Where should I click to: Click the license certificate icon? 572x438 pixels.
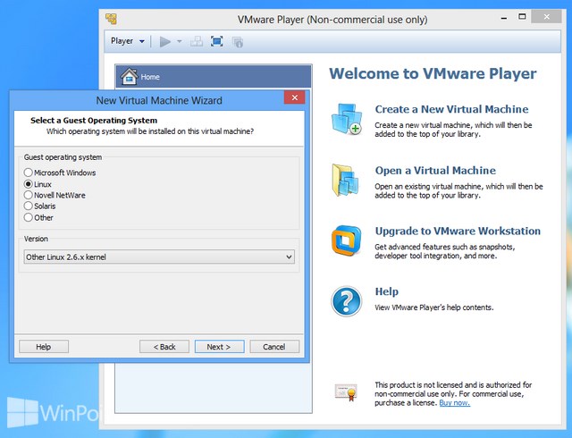346,392
